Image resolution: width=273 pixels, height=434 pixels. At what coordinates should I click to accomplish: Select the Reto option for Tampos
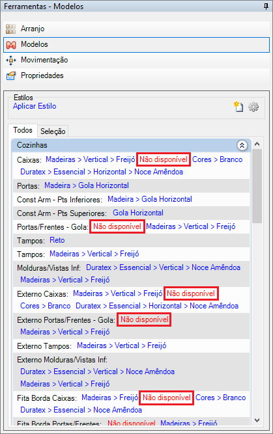(57, 240)
